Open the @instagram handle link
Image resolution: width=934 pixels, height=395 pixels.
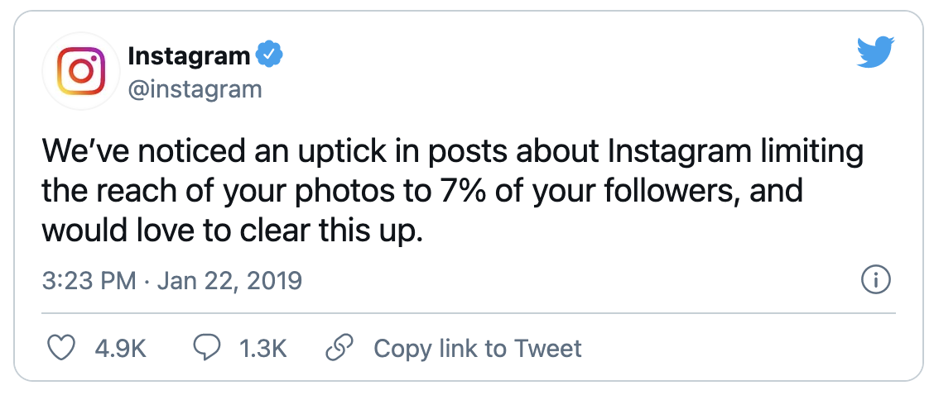(x=195, y=88)
